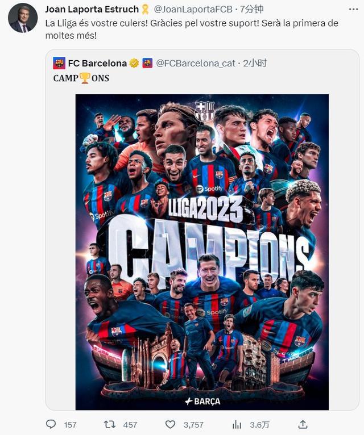Click the 457 retweet count
This screenshot has height=435, width=364.
click(x=130, y=424)
